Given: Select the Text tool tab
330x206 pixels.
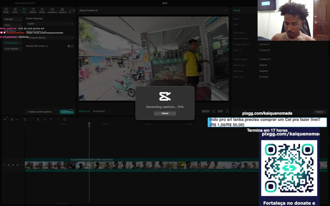Looking at the screenshot, I should [24, 11].
